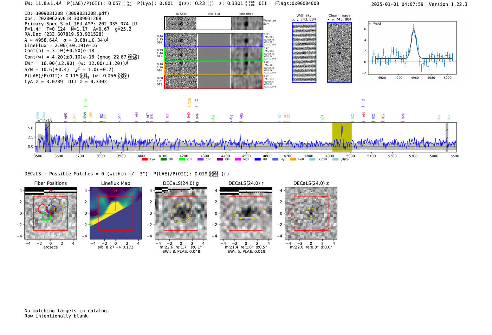492x335 pixels.
Task: Click the EWr: 8, PLAE: 0.048 caption
Action: tap(181, 252)
